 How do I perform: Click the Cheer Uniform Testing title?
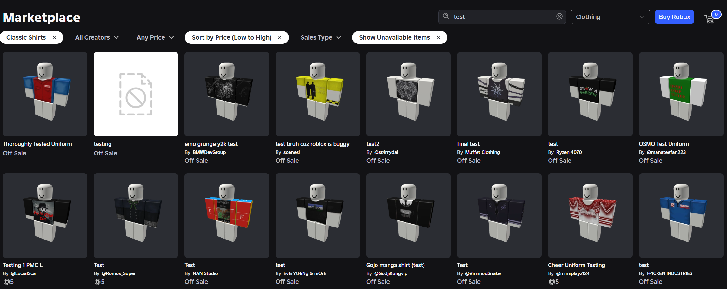point(577,265)
